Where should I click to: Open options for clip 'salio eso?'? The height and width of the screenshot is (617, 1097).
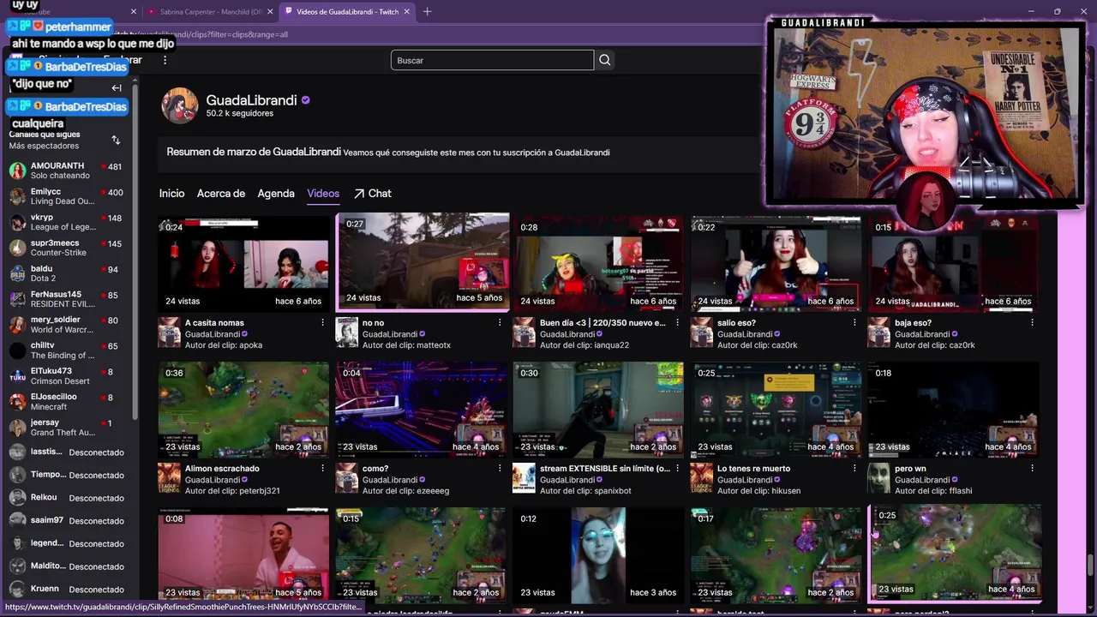tap(854, 323)
